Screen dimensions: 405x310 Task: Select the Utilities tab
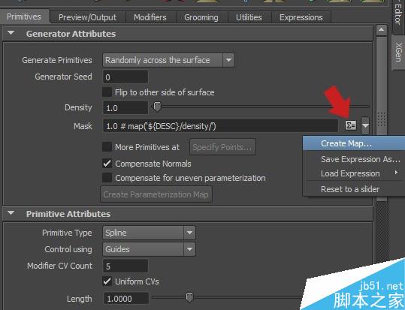[249, 17]
